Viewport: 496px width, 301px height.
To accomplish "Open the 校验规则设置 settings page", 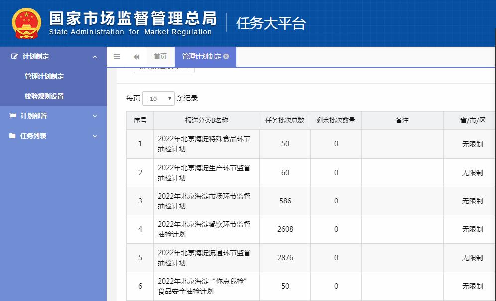I will point(44,96).
